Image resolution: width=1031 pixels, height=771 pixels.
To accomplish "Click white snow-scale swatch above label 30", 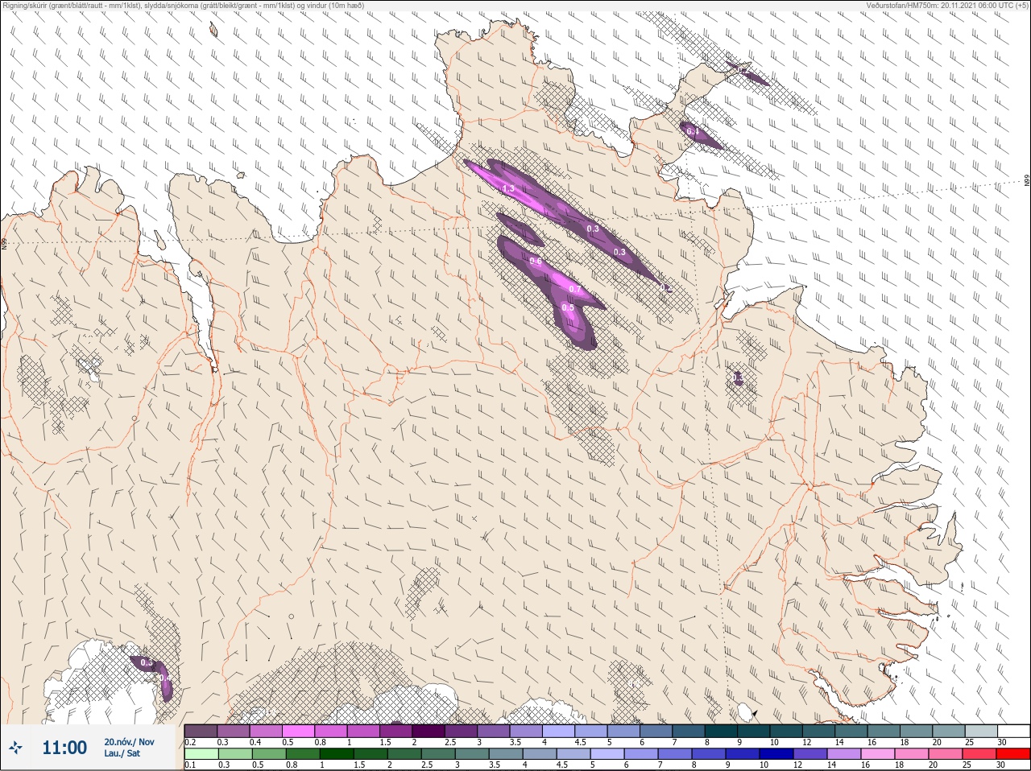I will pyautogui.click(x=1013, y=731).
